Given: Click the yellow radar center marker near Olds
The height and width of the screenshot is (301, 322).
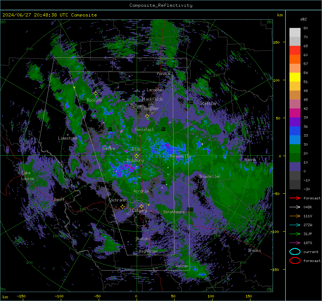Looking at the screenshot, I should pyautogui.click(x=136, y=156).
